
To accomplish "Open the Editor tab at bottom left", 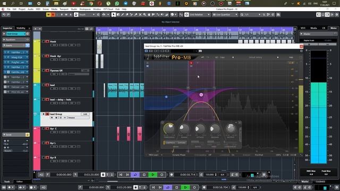I will tap(20, 181).
